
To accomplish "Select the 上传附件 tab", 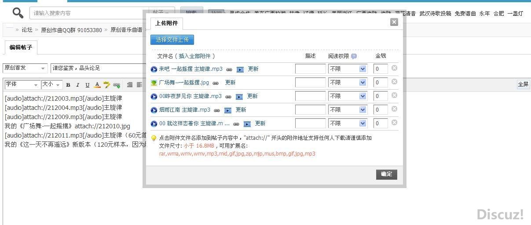I will click(167, 23).
